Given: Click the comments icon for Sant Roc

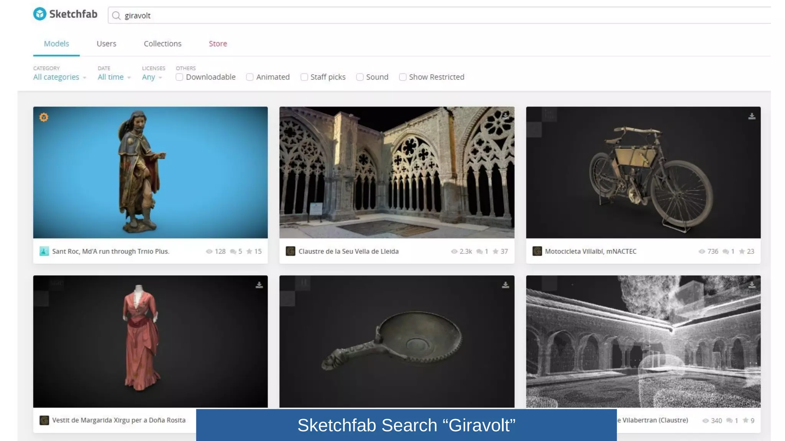Looking at the screenshot, I should coord(233,252).
